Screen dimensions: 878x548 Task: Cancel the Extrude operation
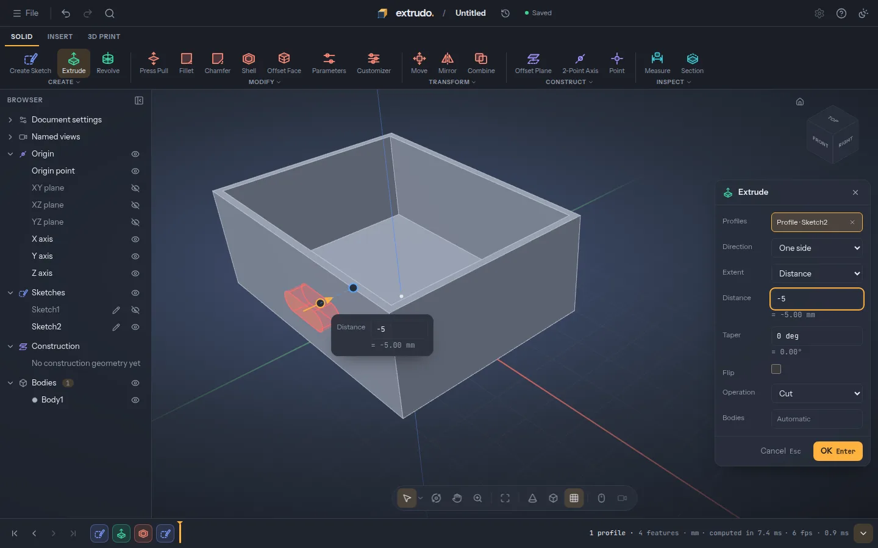pyautogui.click(x=780, y=451)
